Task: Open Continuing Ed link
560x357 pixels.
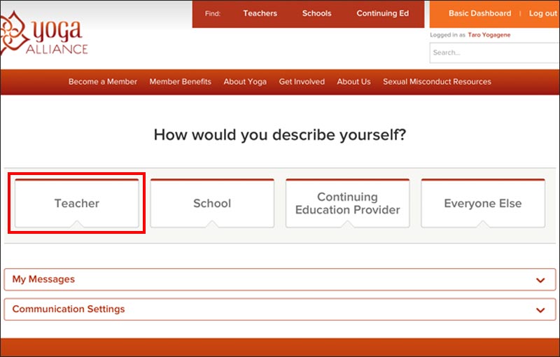Action: point(382,13)
